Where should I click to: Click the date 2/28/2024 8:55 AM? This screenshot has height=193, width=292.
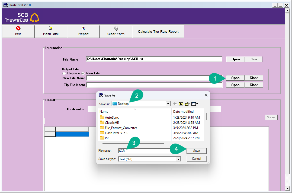(x=187, y=122)
